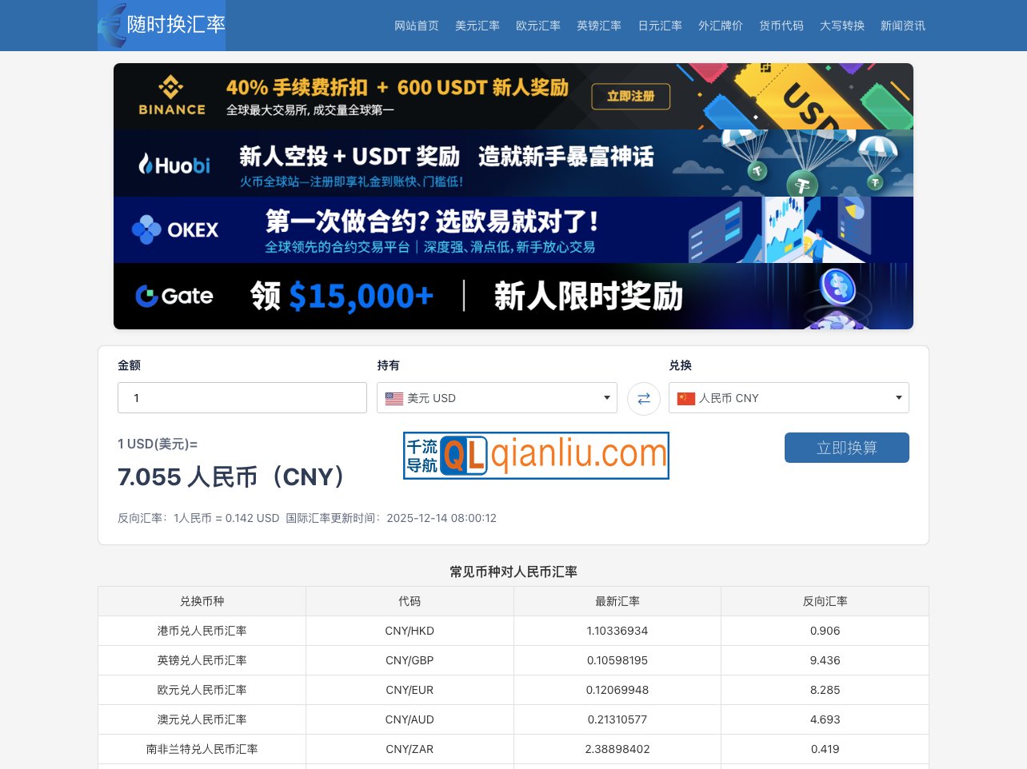Swap the two currencies using the arrows icon

pos(644,397)
